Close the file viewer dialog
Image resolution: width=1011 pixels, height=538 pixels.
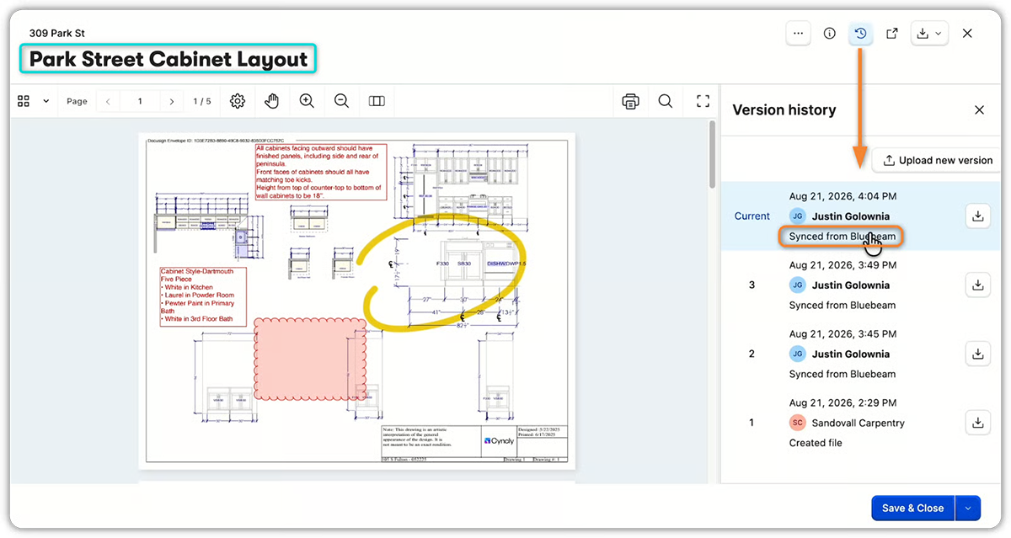pyautogui.click(x=967, y=34)
